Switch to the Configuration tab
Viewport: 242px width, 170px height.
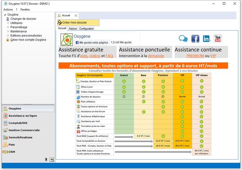pyautogui.click(x=87, y=29)
